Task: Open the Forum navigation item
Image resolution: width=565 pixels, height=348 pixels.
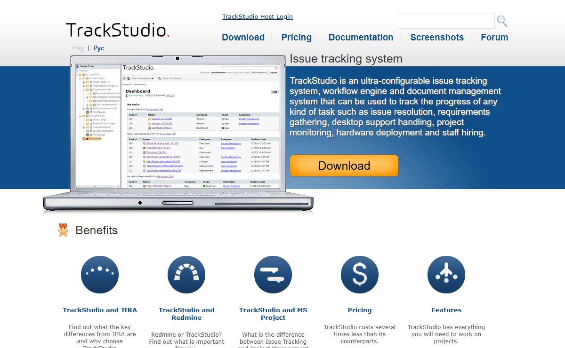Action: coord(494,37)
